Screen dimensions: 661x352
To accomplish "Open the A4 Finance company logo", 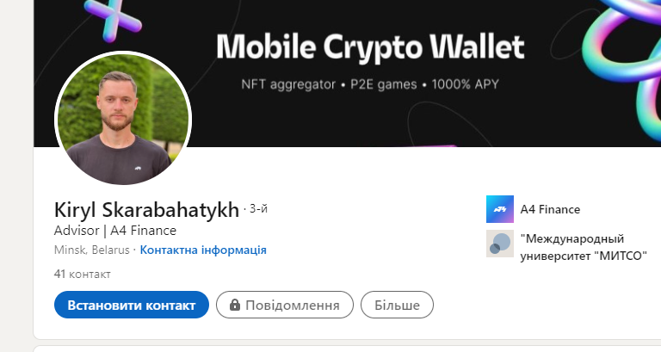I will pos(499,209).
